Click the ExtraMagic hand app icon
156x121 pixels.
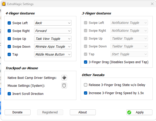click(4, 4)
